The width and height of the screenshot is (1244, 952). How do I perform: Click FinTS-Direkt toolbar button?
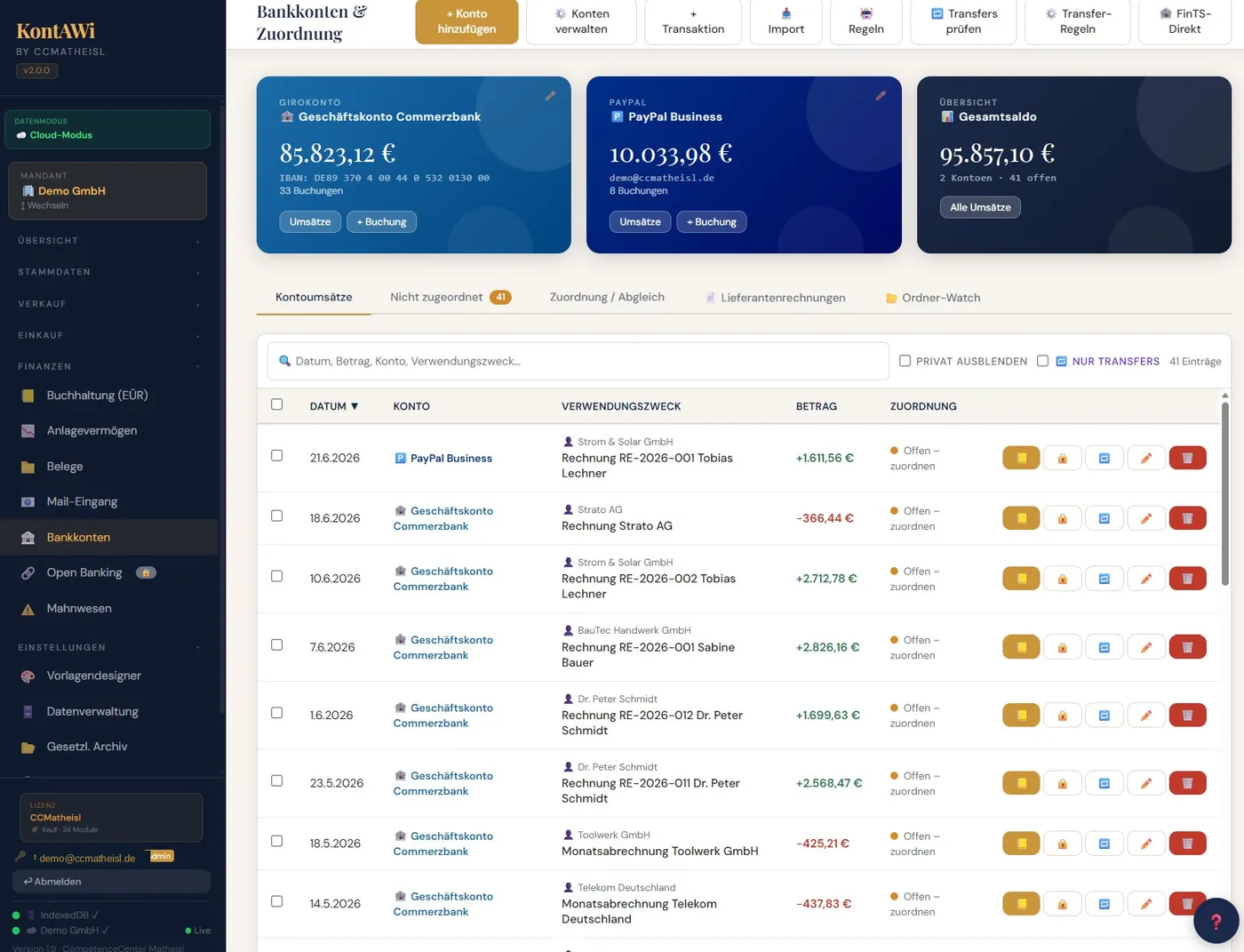1184,21
